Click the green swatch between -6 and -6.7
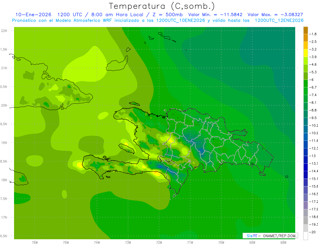Viewport: 318px width, 246px height. [306, 83]
